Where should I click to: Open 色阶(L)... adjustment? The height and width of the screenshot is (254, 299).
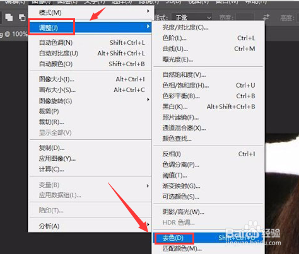pos(208,38)
